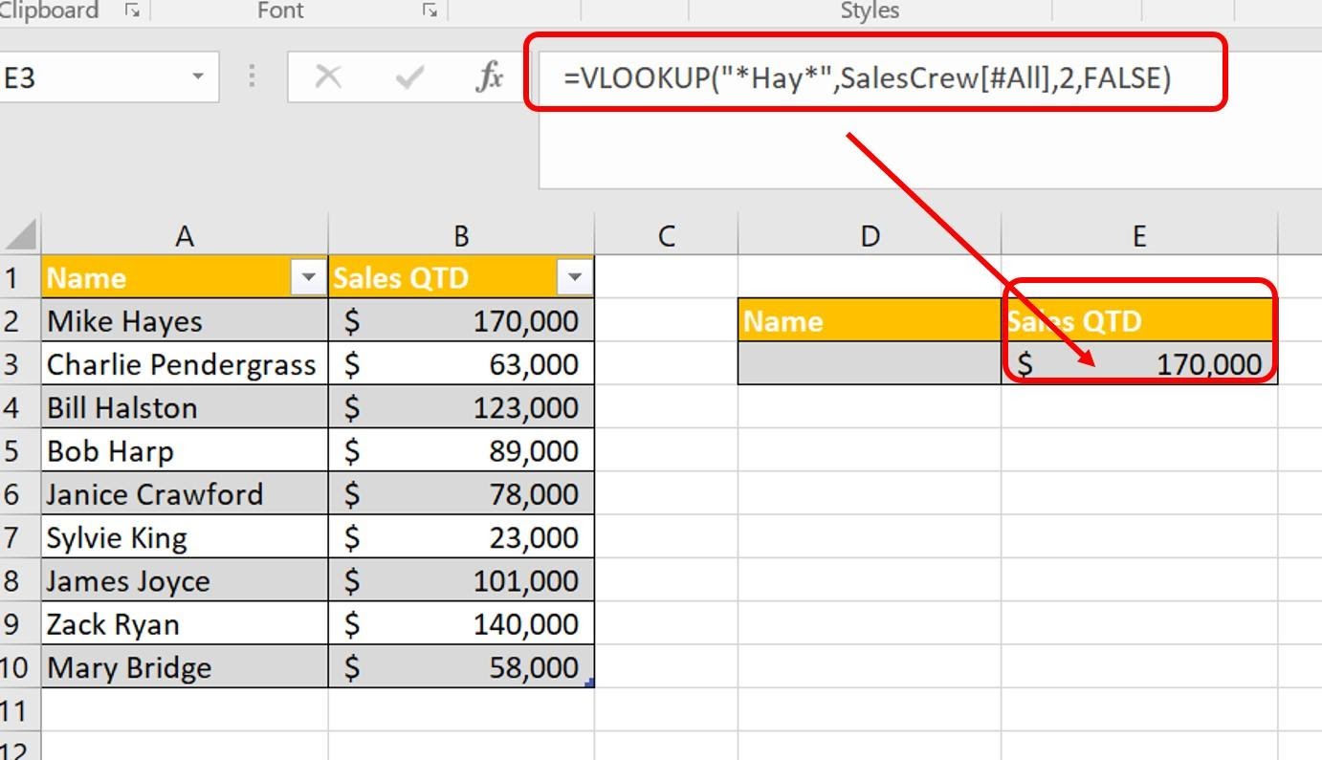Open the Name Box dropdown arrow

(x=198, y=77)
